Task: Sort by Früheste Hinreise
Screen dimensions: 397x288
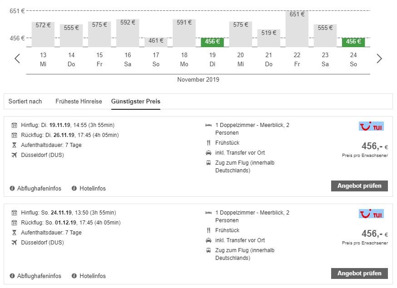Action: tap(79, 101)
